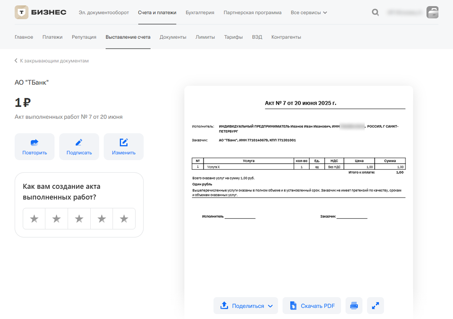
Task: Click "Всего оказано услуг на сумму 1,00 руб."
Action: click(224, 178)
